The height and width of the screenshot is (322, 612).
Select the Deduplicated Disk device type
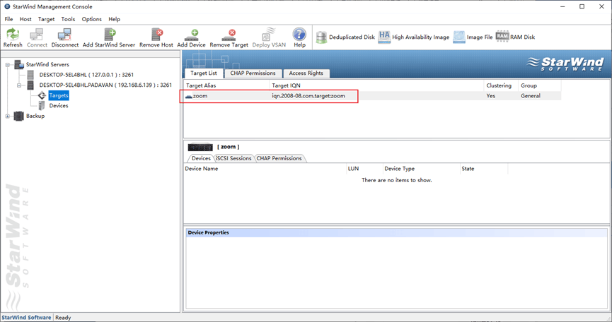(345, 37)
